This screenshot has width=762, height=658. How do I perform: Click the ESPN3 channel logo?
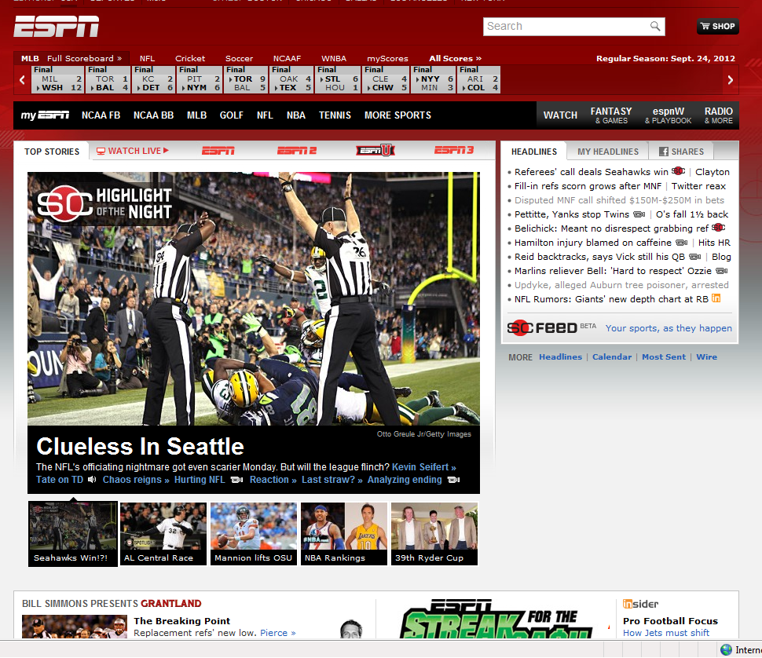[454, 151]
